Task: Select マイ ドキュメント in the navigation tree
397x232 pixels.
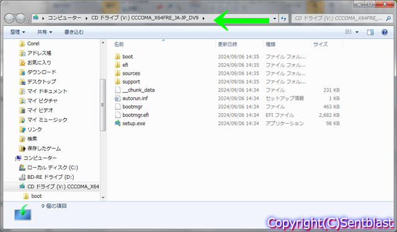Action: [47, 91]
